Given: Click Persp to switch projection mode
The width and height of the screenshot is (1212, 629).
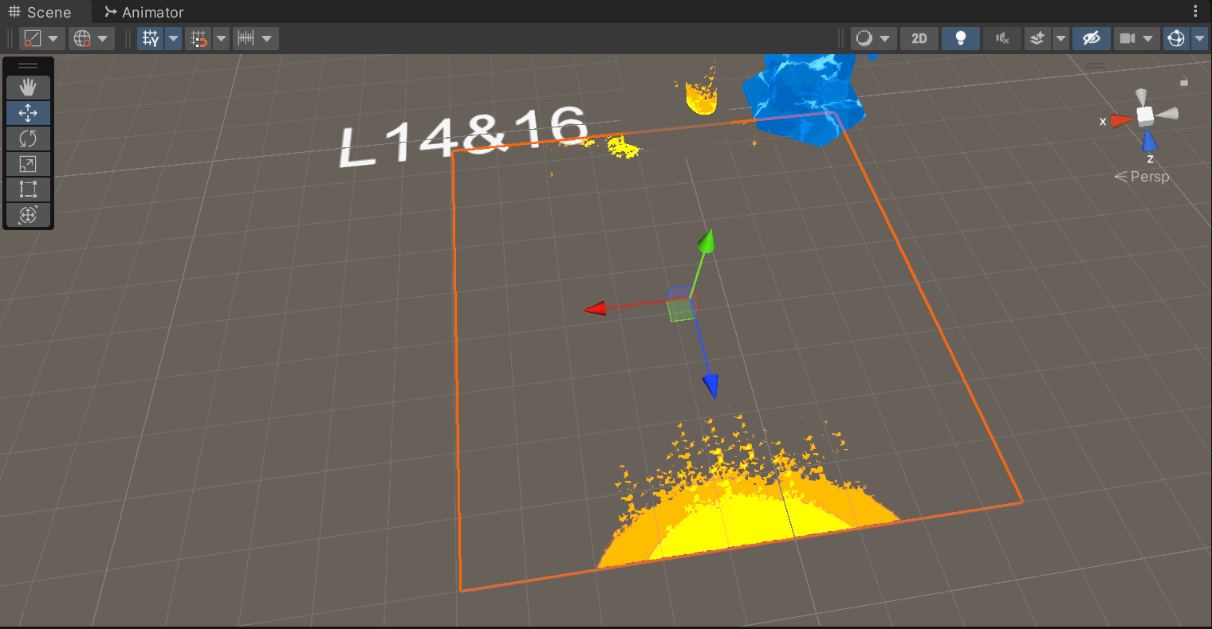Looking at the screenshot, I should tap(1150, 177).
